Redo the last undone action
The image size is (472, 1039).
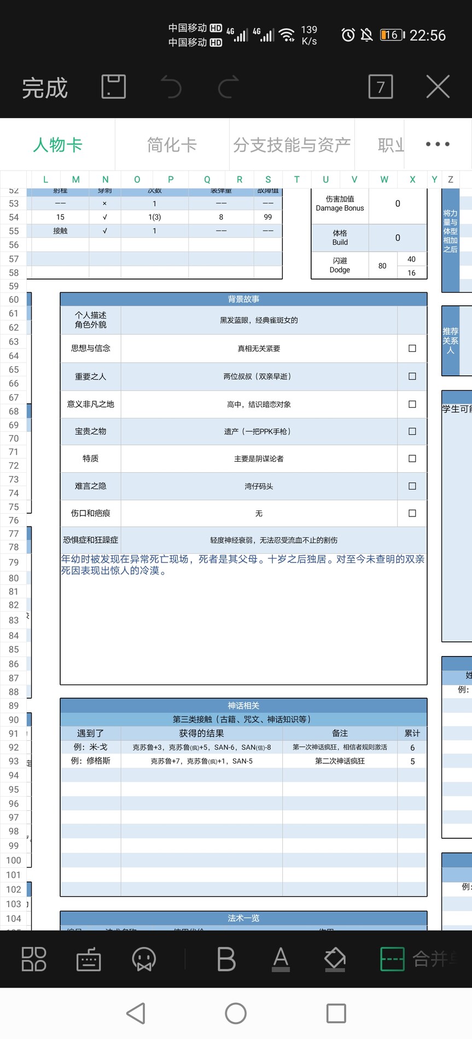click(229, 87)
